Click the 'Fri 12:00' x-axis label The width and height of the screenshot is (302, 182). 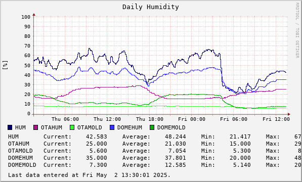point(276,119)
